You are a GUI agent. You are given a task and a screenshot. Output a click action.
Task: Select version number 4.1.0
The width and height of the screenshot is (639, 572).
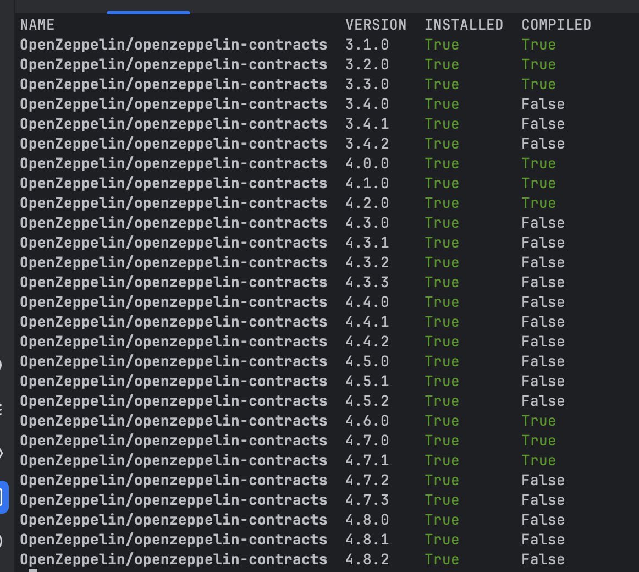[x=367, y=183]
